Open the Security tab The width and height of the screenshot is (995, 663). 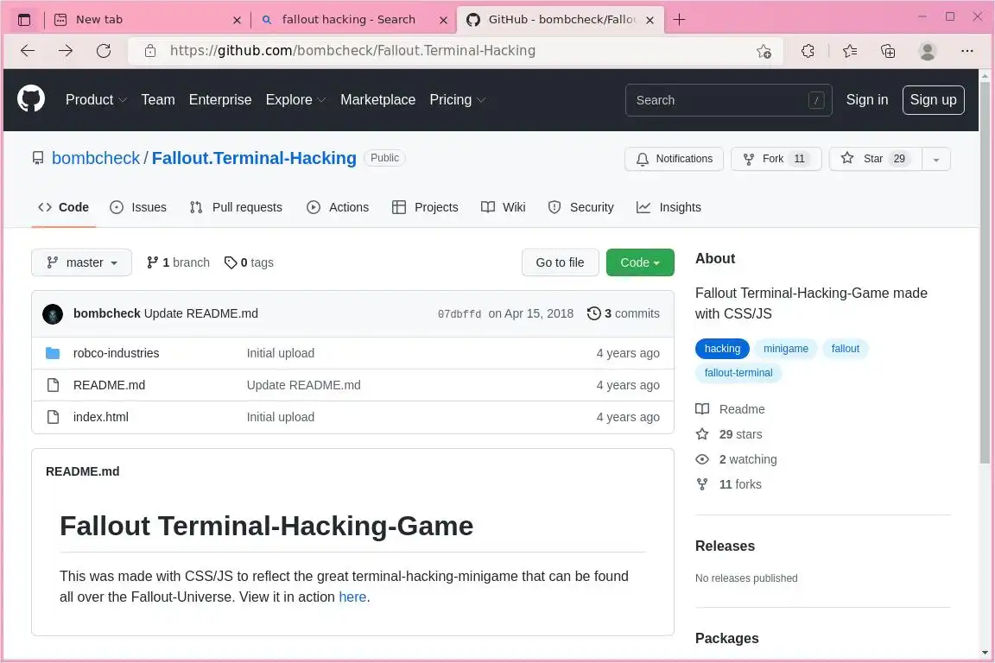click(x=580, y=207)
